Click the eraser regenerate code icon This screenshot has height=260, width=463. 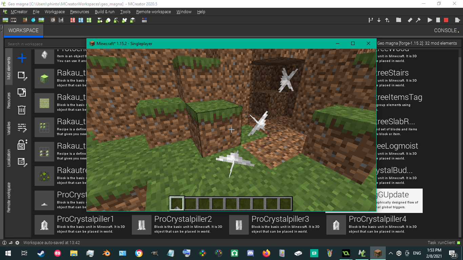tap(410, 20)
